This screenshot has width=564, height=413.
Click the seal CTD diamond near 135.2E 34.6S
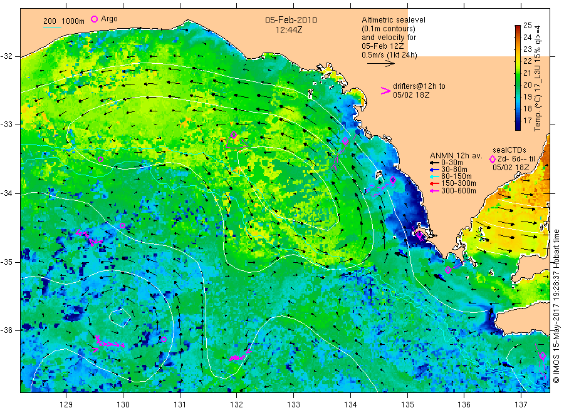point(419,235)
